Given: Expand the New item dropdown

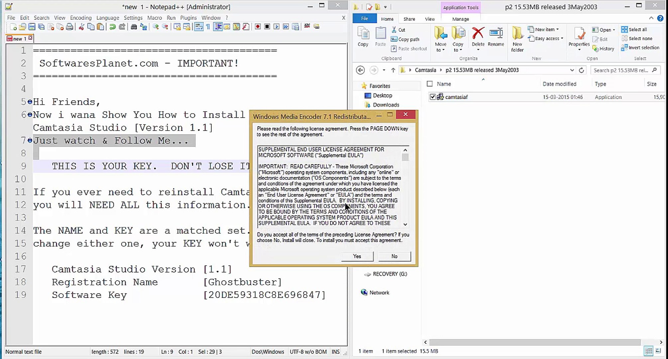Looking at the screenshot, I should (545, 29).
